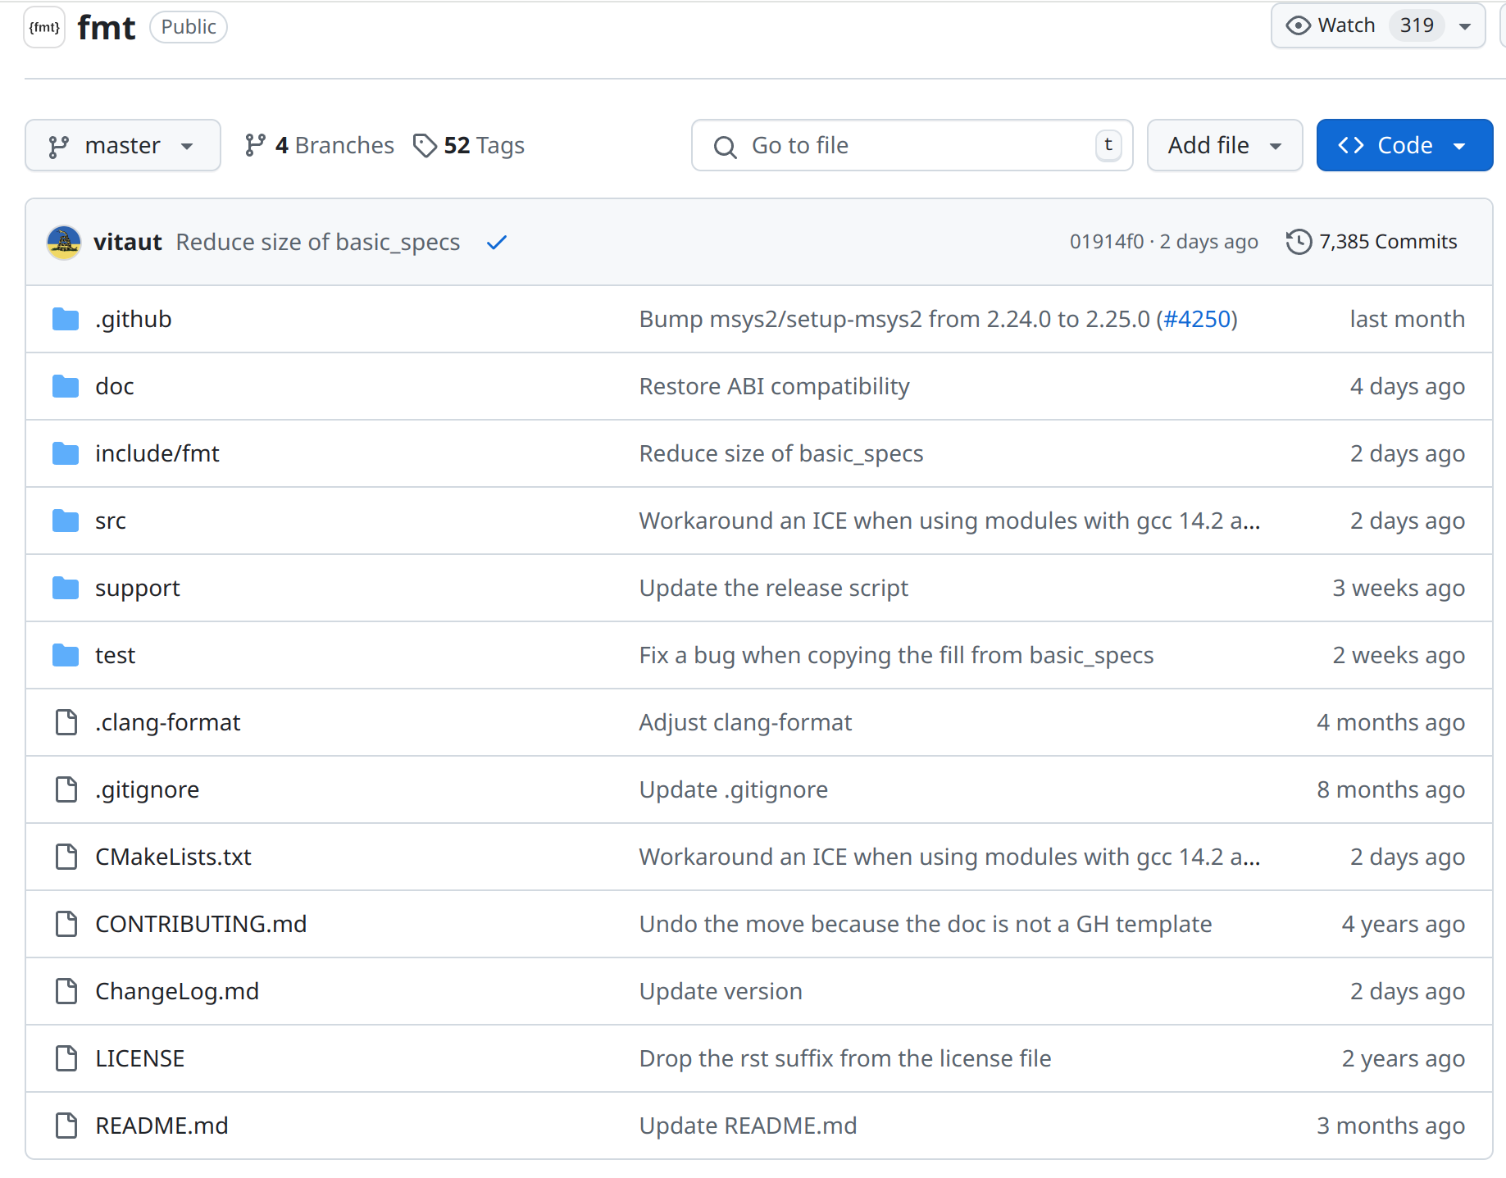Open the LICENSE file
This screenshot has height=1178, width=1506.
[x=140, y=1059]
